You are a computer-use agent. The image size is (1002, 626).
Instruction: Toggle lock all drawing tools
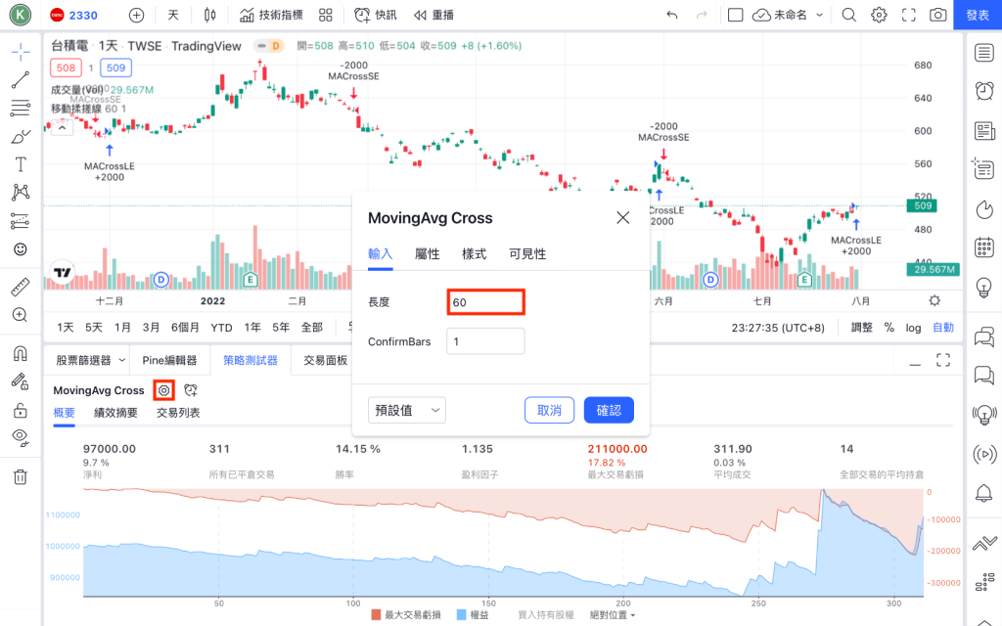tap(21, 410)
